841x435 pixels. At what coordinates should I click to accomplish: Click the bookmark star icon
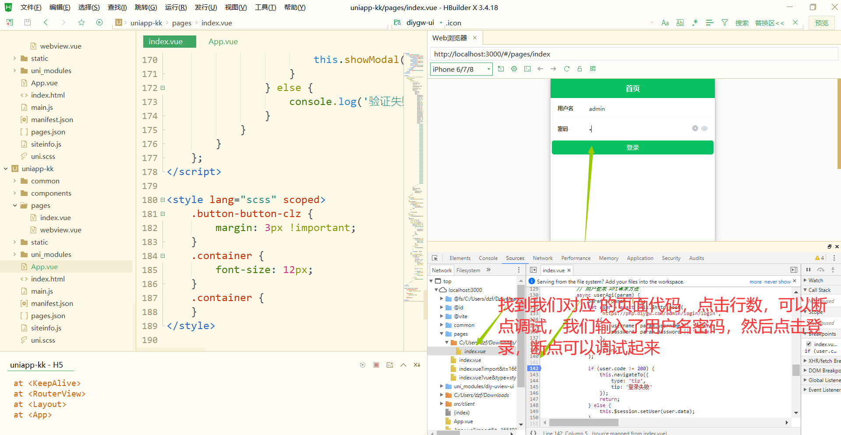click(81, 22)
